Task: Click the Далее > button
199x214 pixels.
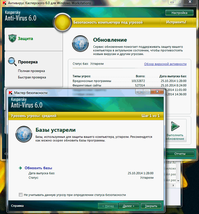Action: click(x=129, y=206)
